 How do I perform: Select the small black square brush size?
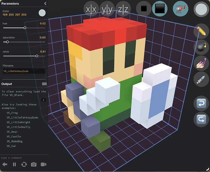click(x=144, y=9)
